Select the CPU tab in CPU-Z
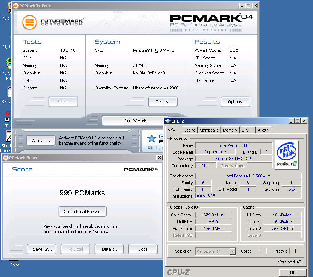Screen dimensions: 313x277 [x=172, y=130]
